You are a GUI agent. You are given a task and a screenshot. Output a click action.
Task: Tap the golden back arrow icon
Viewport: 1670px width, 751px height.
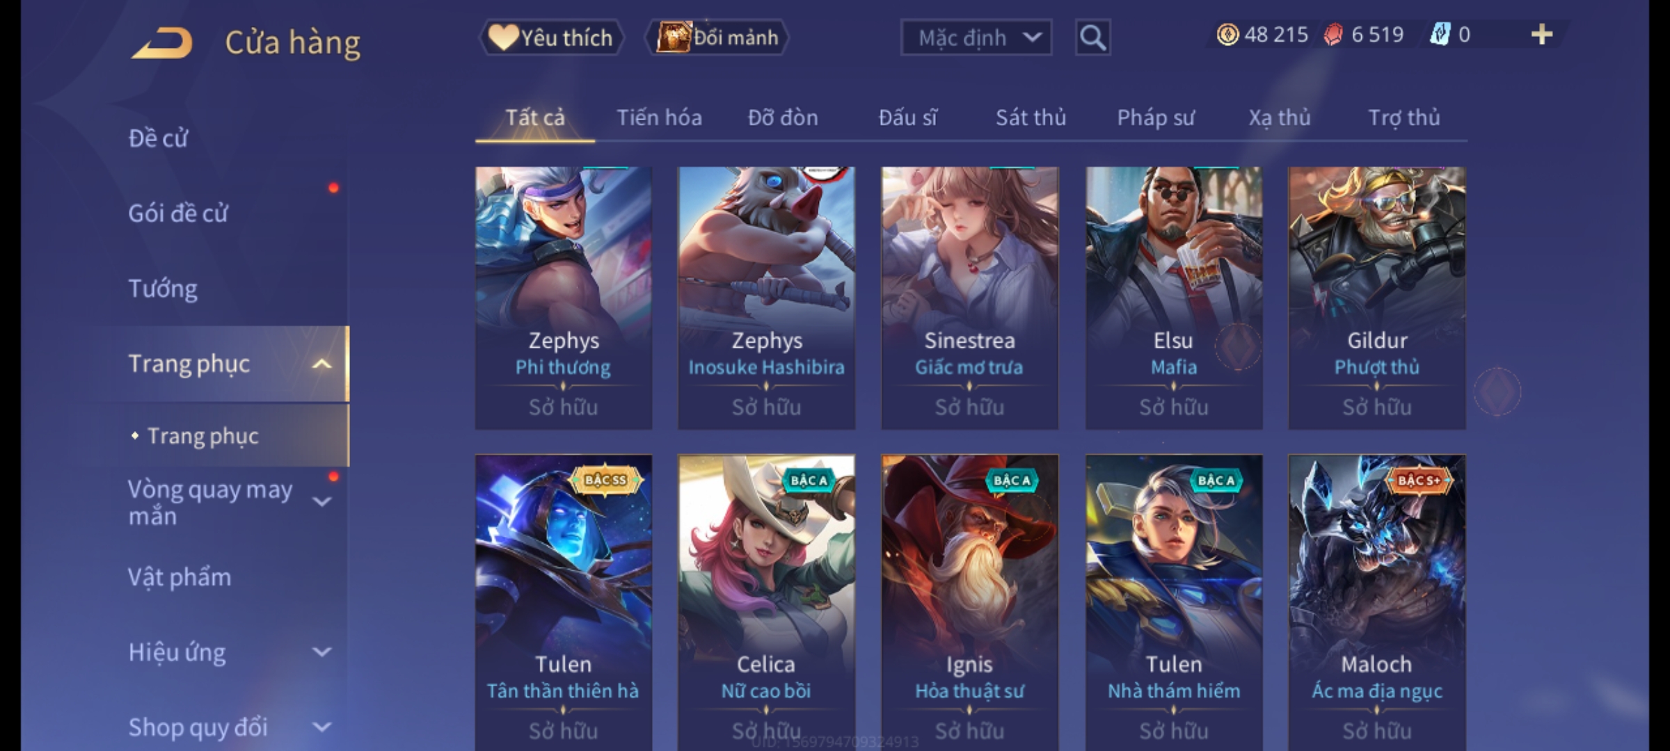(x=161, y=43)
